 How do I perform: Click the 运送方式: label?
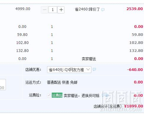tap(33, 82)
